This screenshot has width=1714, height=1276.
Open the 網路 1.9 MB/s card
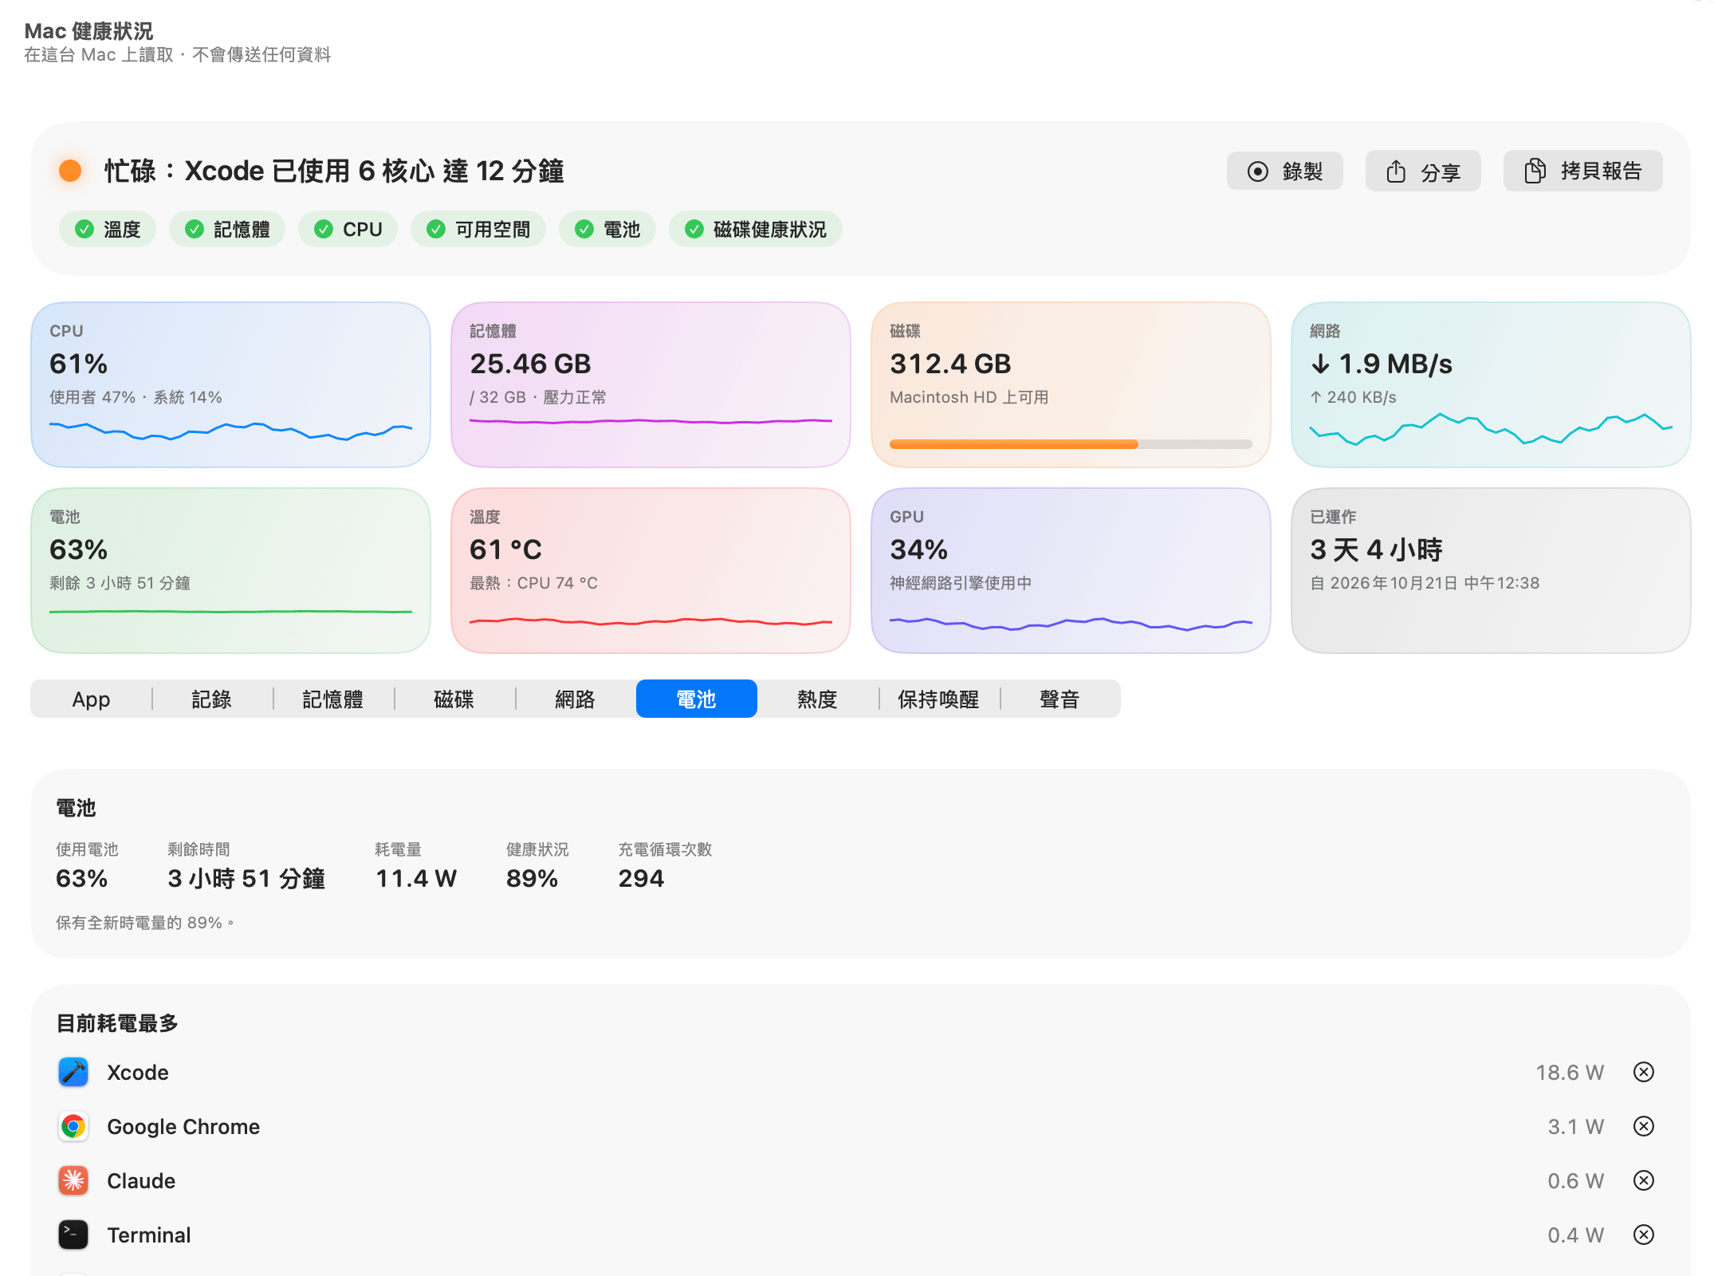click(1491, 384)
